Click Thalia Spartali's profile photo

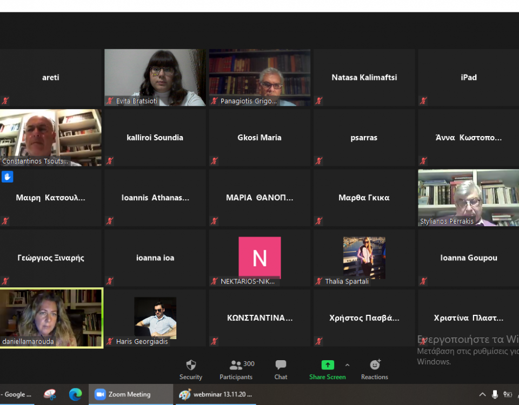click(x=364, y=257)
